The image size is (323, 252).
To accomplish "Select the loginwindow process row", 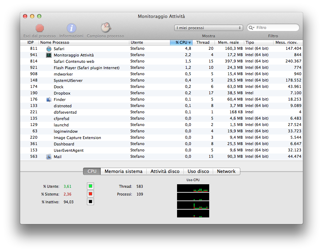I will [x=161, y=131].
